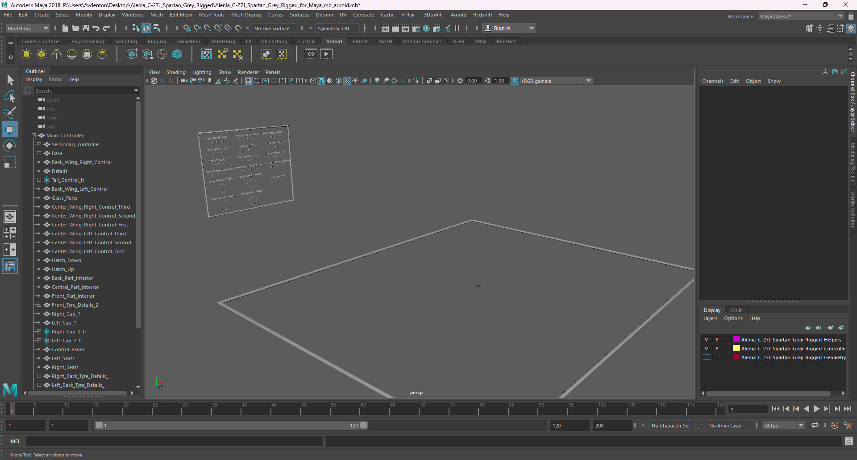Click the Redo arrow icon
Image resolution: width=857 pixels, height=460 pixels.
(106, 28)
